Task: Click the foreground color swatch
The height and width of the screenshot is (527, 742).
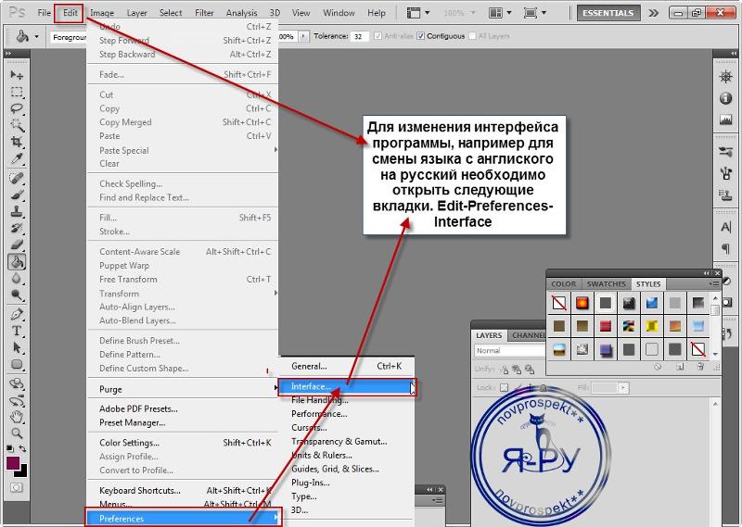Action: (x=12, y=462)
